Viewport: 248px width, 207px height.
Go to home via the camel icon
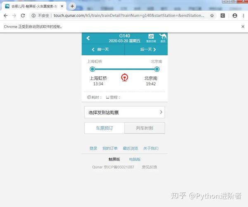point(163,38)
